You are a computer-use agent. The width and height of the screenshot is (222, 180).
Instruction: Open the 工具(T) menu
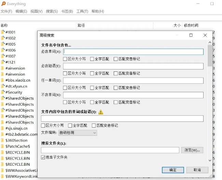[x=82, y=11]
